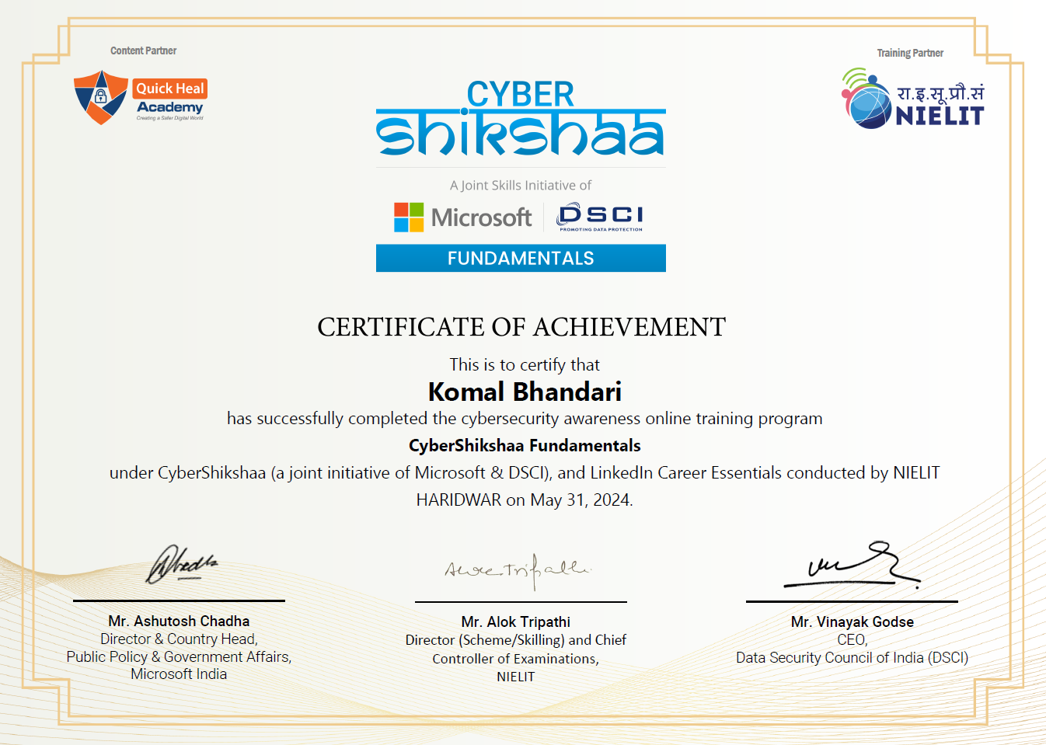Click the 'Microsoft' wordmark text
This screenshot has width=1046, height=745.
481,218
